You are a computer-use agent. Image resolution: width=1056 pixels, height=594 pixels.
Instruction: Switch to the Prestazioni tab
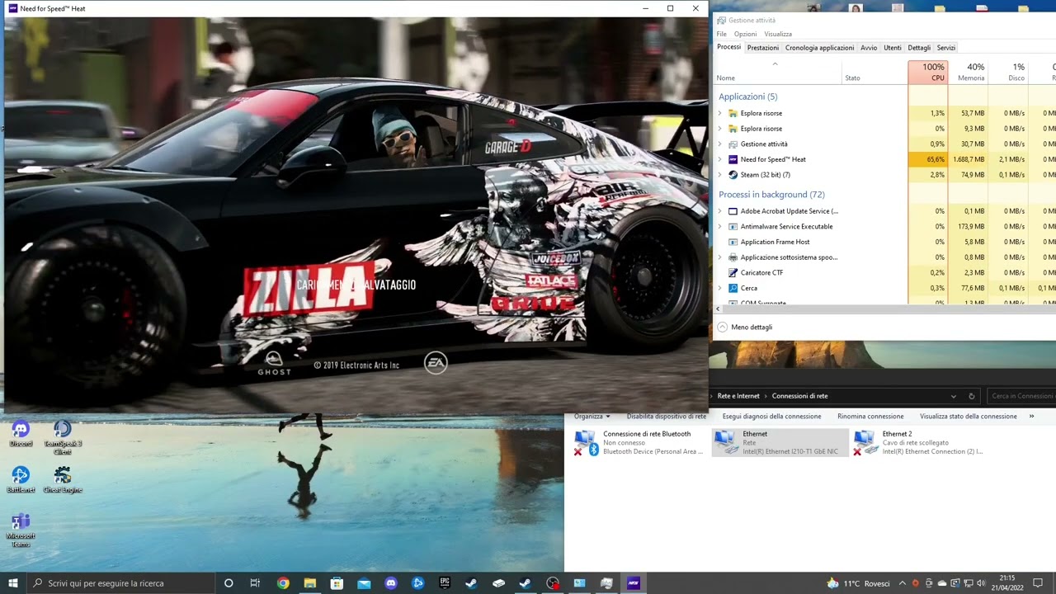point(763,48)
